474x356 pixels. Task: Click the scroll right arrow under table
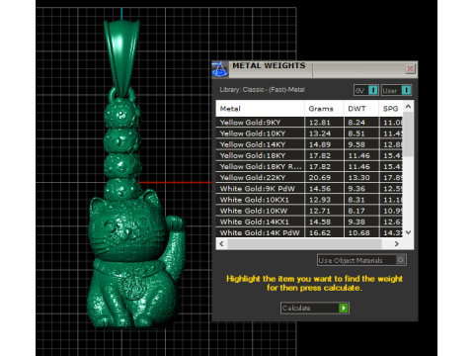tap(397, 243)
